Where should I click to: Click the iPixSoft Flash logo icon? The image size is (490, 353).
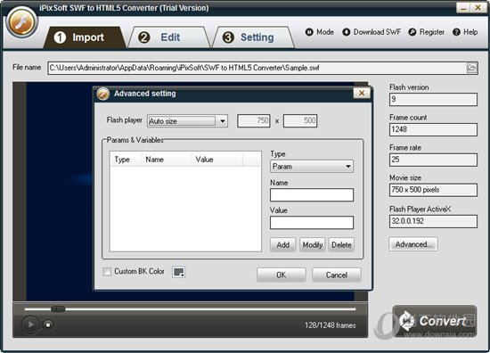coord(22,23)
